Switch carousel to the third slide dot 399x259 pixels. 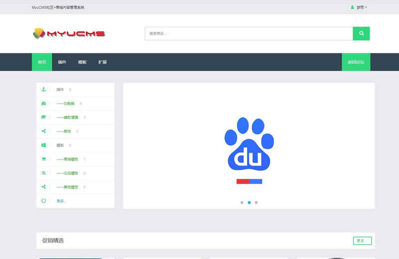tap(256, 203)
